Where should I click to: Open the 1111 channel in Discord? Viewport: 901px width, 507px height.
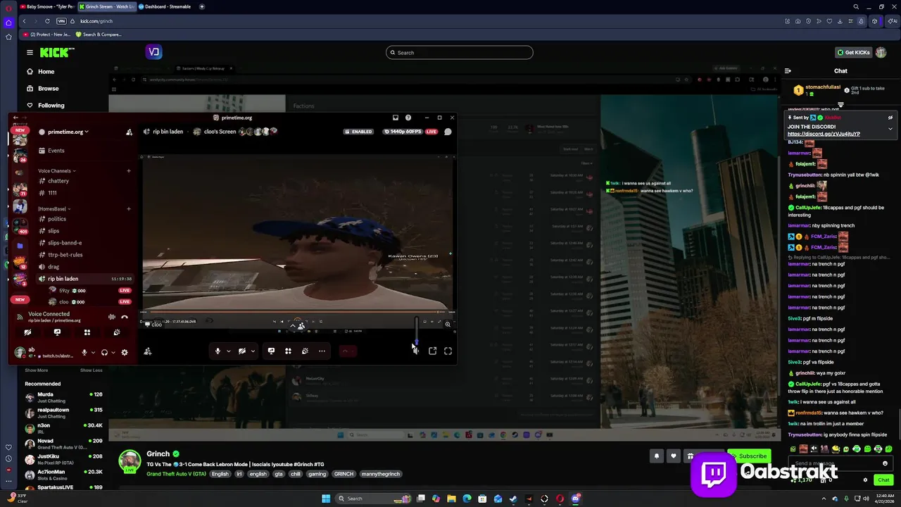pos(48,193)
